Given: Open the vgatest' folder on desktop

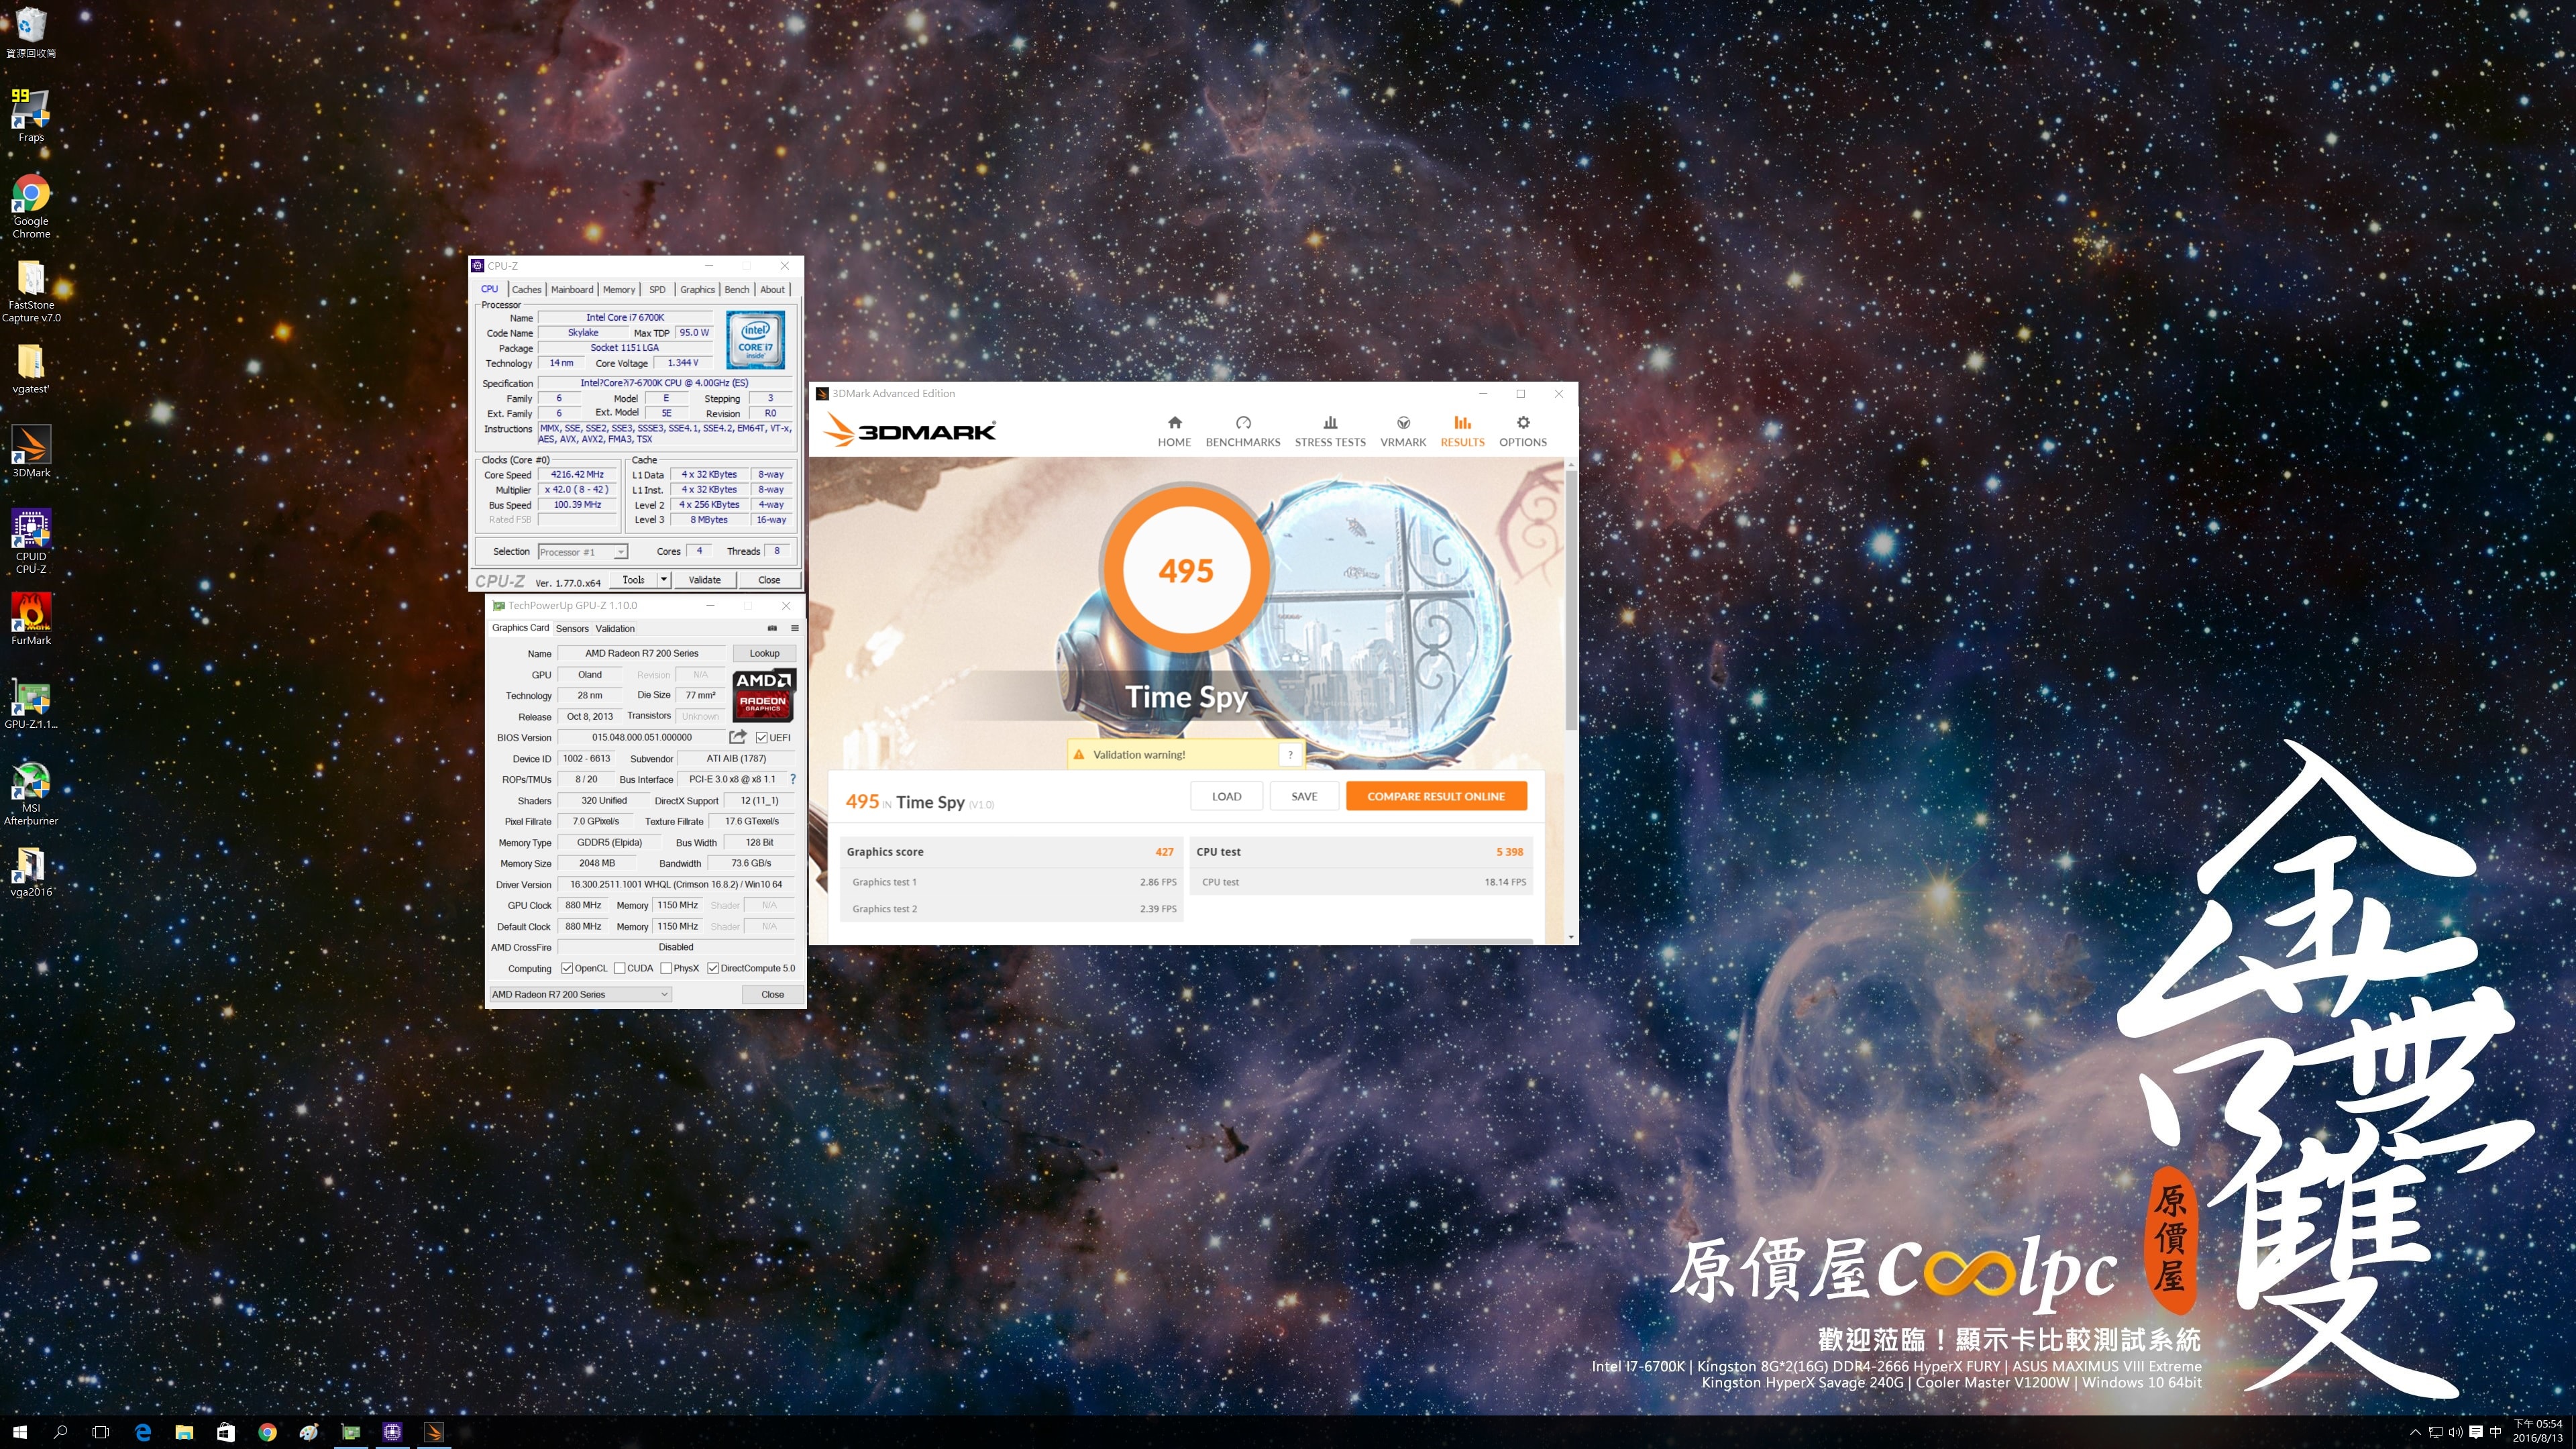Looking at the screenshot, I should click(x=31, y=369).
